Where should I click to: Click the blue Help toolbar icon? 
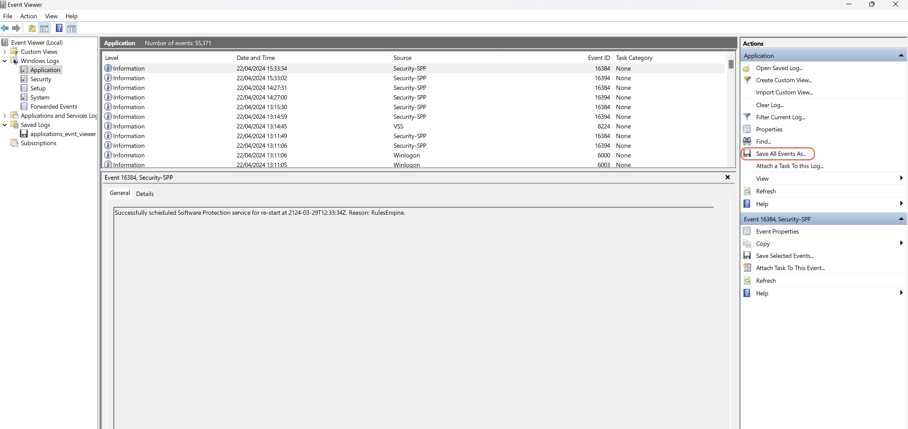click(59, 28)
